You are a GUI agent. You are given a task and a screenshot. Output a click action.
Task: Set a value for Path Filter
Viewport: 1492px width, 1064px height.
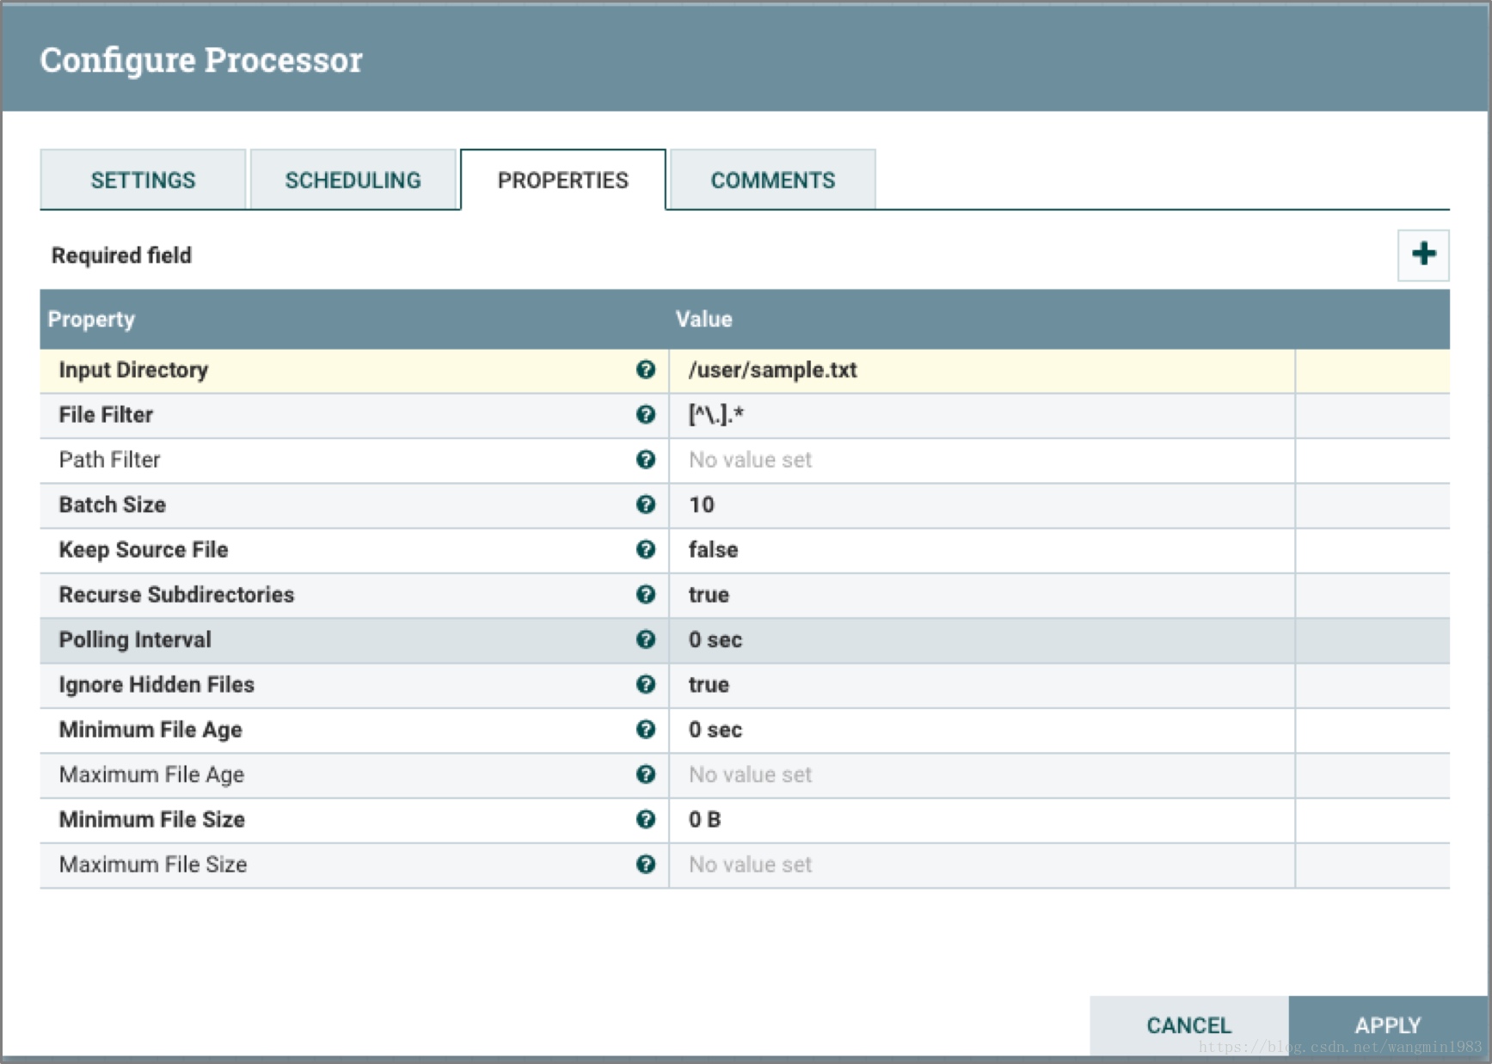(982, 460)
